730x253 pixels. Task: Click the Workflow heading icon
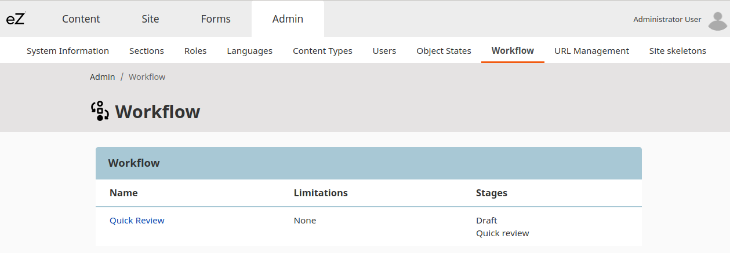[100, 111]
